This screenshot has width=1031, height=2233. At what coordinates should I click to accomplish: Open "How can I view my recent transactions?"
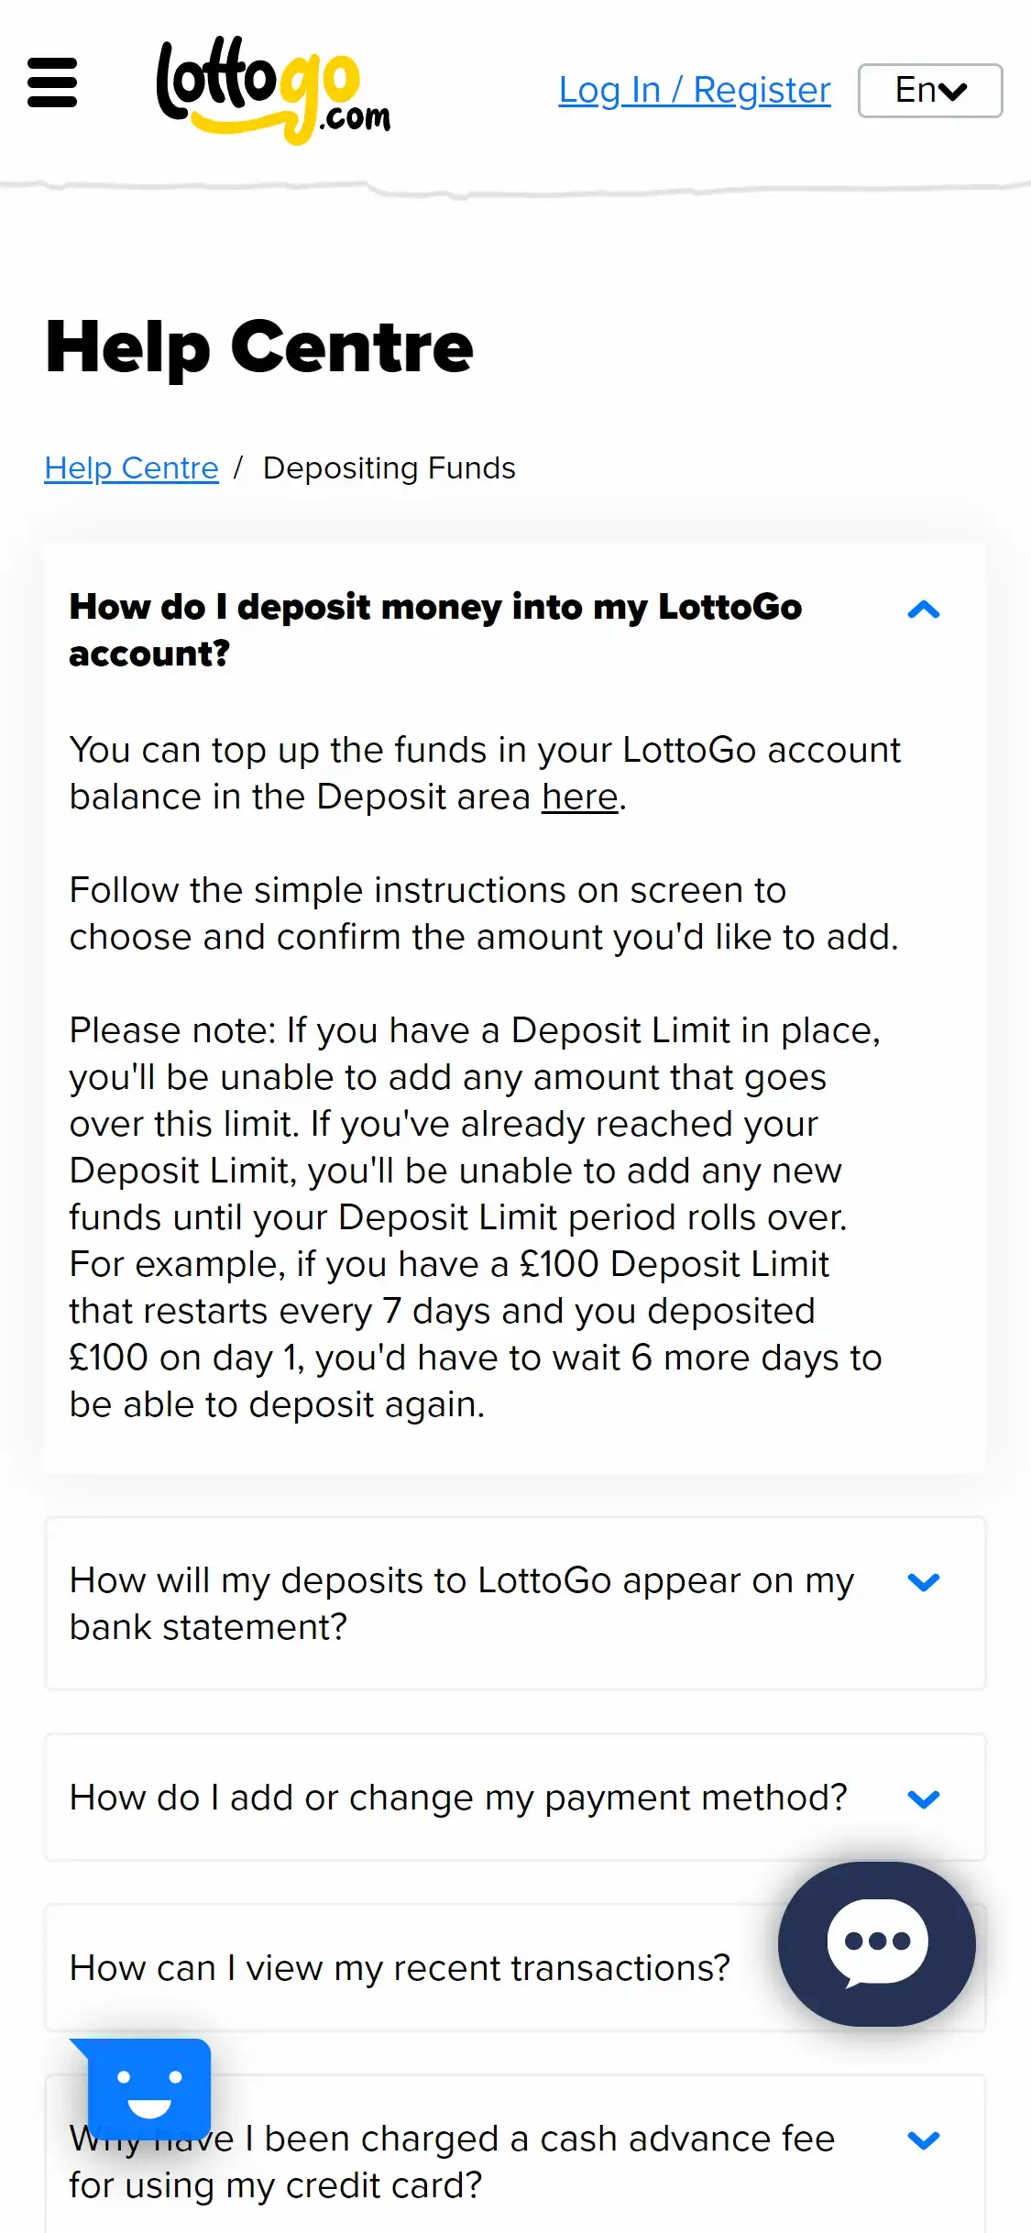click(400, 1968)
